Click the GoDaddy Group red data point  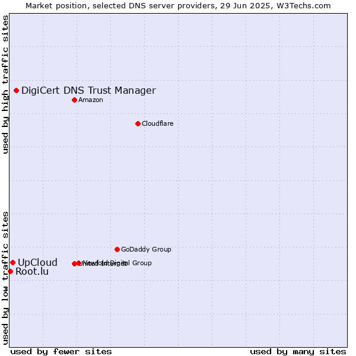coord(117,250)
